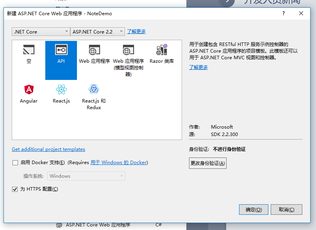Click the help question mark button
The image size is (316, 230).
click(x=284, y=14)
